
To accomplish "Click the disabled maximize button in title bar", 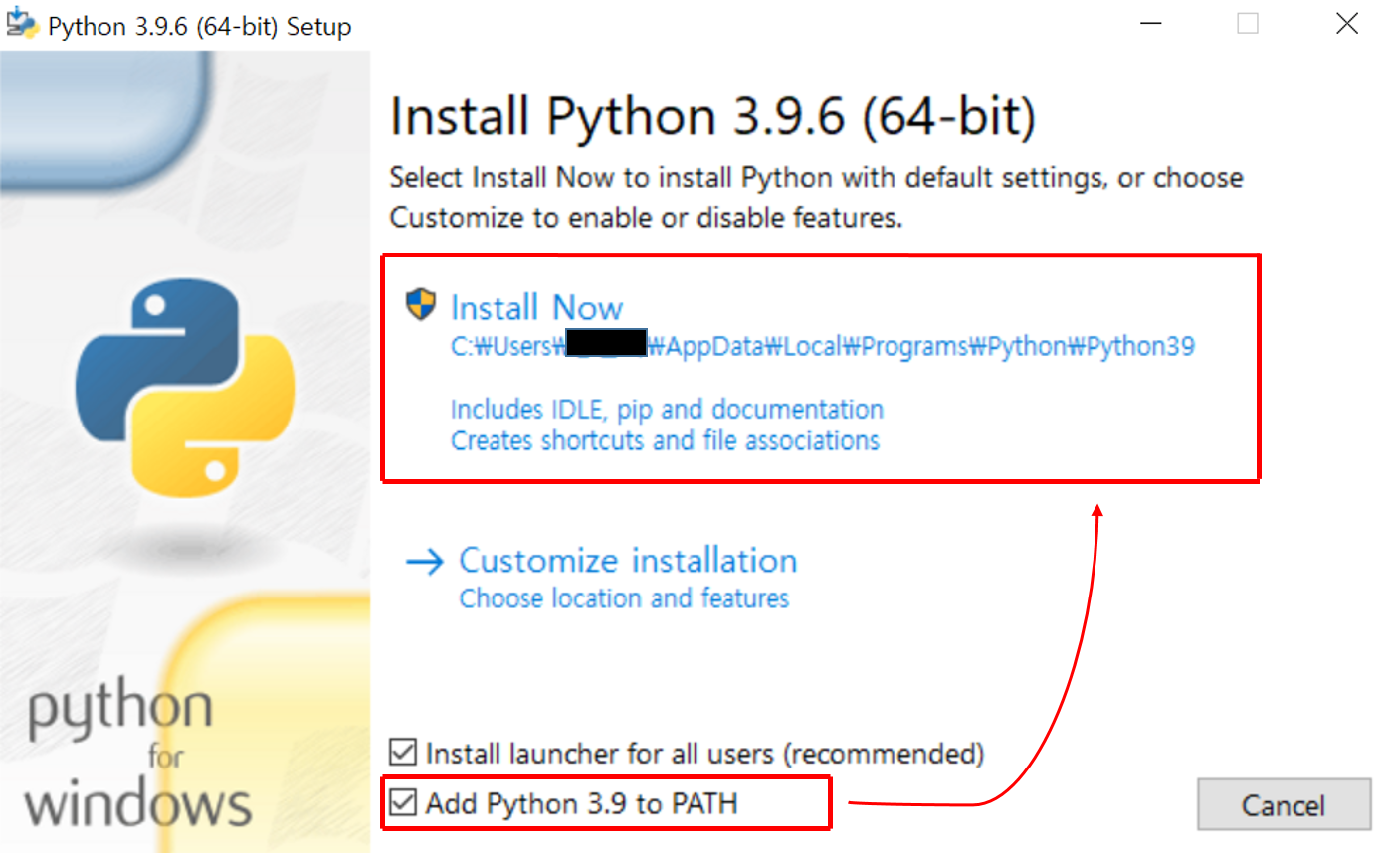I will tap(1248, 24).
